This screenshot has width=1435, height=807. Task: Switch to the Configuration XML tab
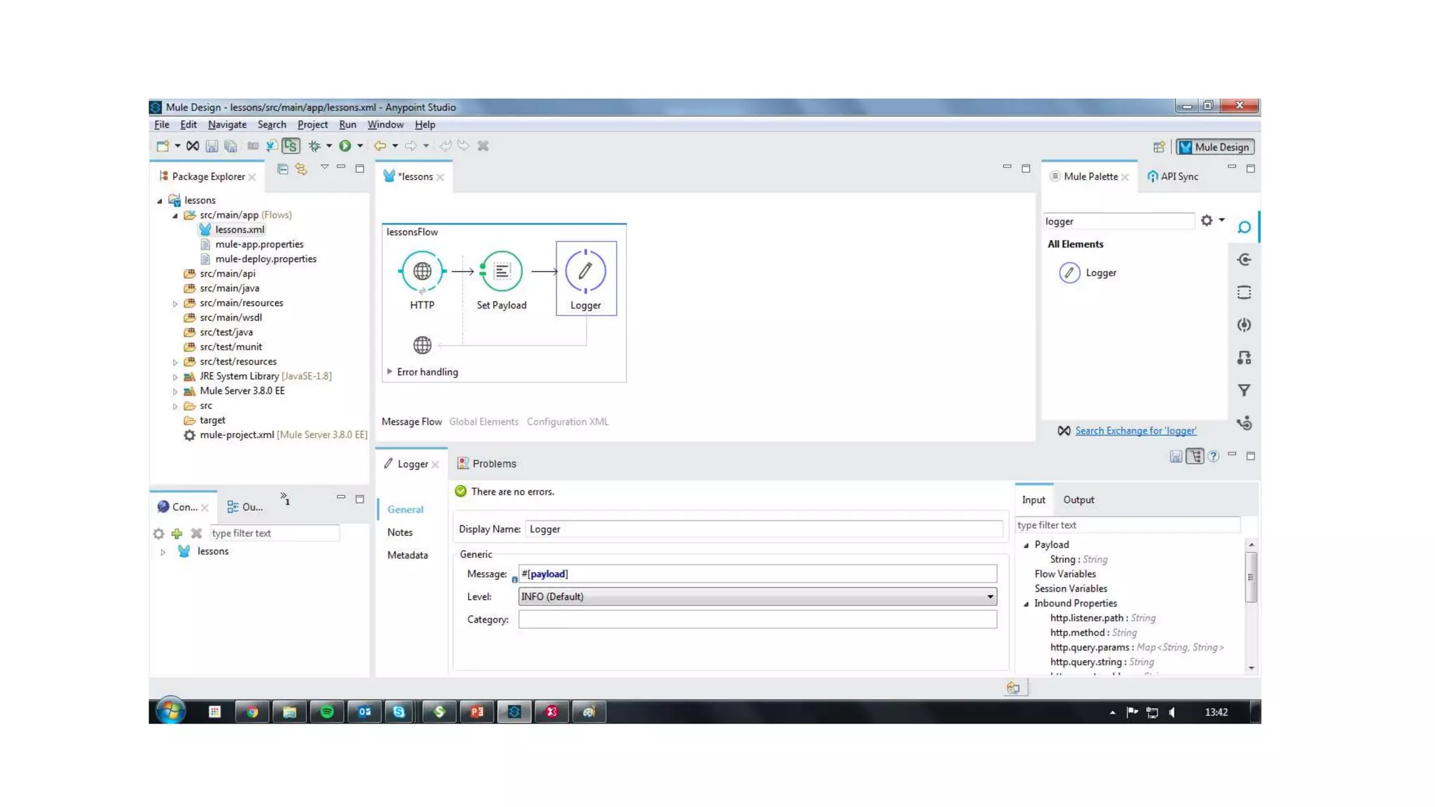[x=567, y=422]
